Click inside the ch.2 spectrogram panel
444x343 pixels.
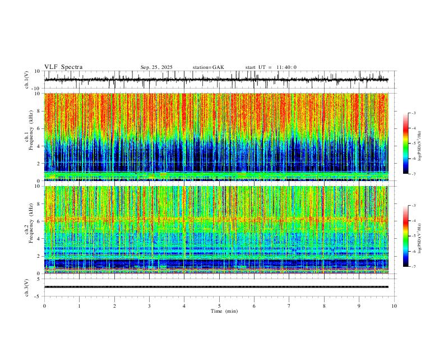216,230
